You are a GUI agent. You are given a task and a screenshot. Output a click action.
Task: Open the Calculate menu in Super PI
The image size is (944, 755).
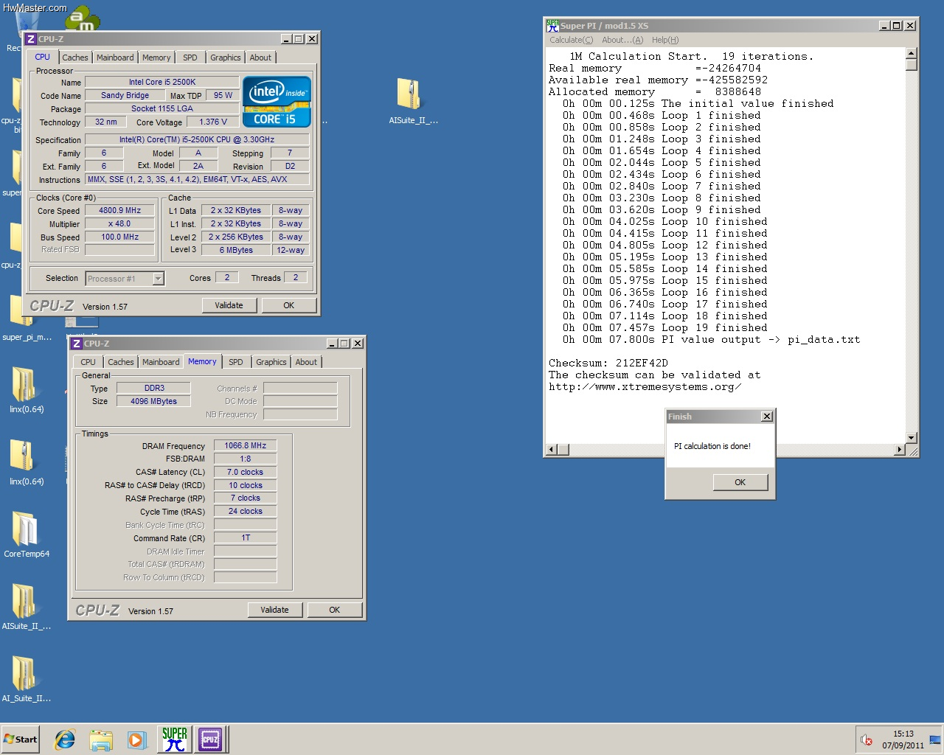pyautogui.click(x=571, y=40)
